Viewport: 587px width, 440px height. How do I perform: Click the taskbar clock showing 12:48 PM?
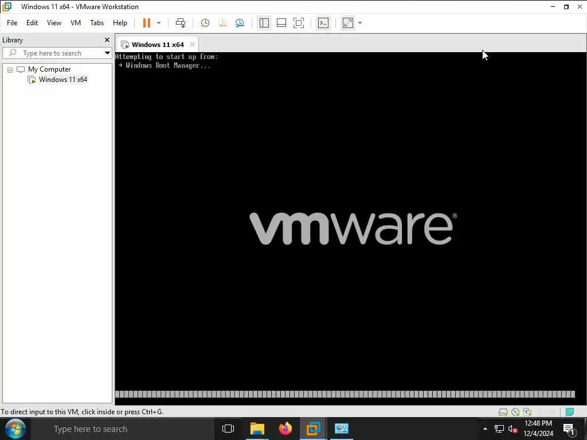click(x=538, y=429)
